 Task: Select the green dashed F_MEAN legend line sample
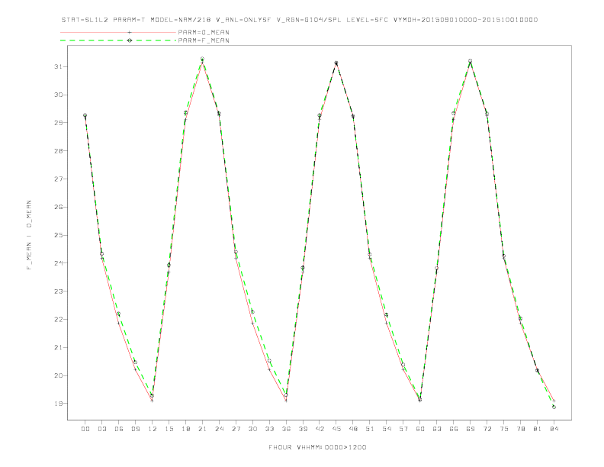click(x=118, y=40)
